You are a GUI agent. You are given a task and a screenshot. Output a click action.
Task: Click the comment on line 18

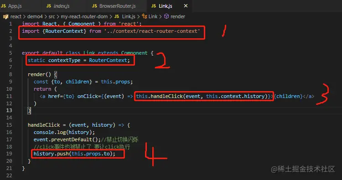click(x=82, y=147)
